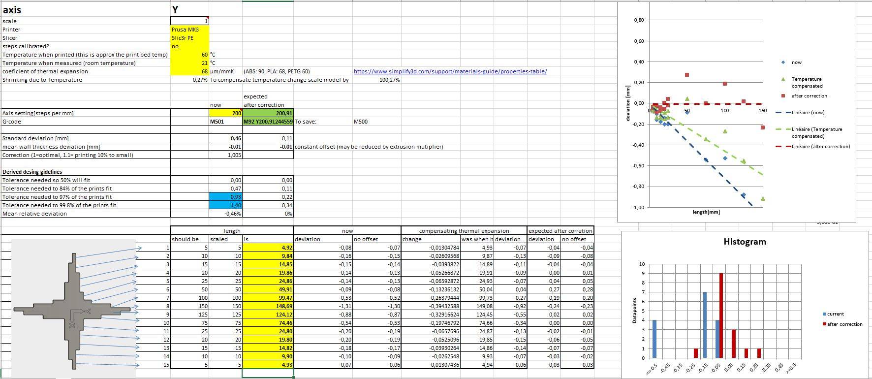
Task: Select the 'M92 Y200,91244559' G-code cell
Action: click(x=268, y=122)
